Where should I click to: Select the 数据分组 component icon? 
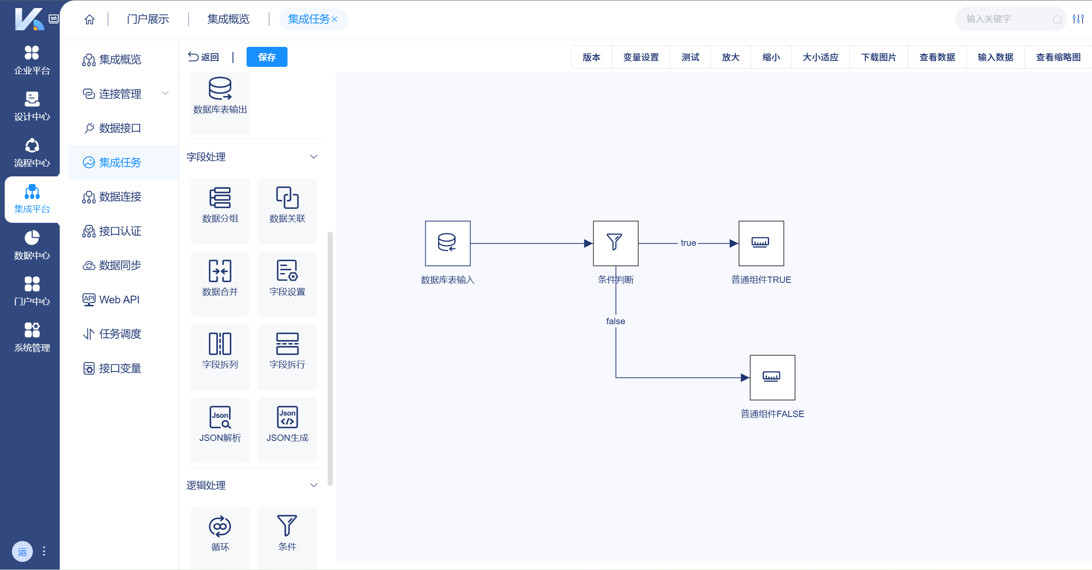point(220,198)
